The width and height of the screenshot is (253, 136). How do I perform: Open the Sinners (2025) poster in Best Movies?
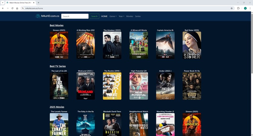tap(59, 45)
